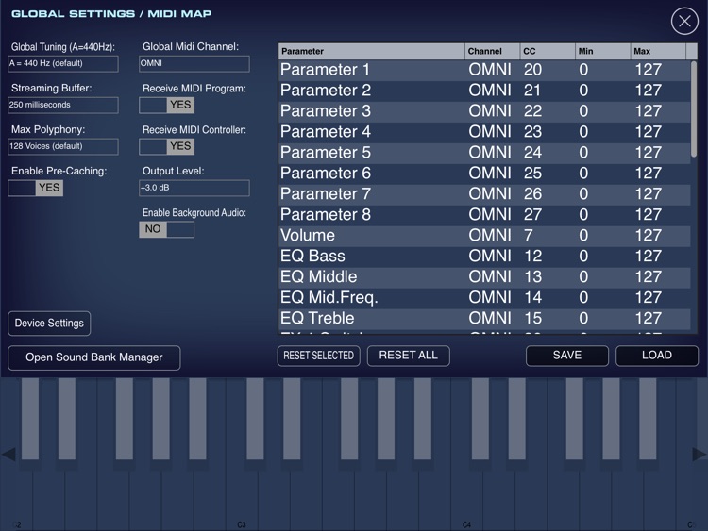Click CC value 7 for Volume

(x=529, y=236)
